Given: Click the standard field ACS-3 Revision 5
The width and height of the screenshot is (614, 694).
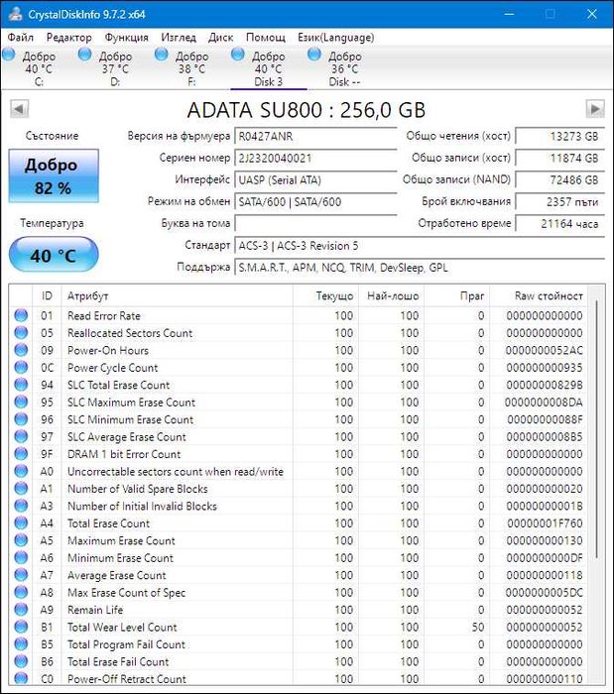Looking at the screenshot, I should [x=419, y=246].
